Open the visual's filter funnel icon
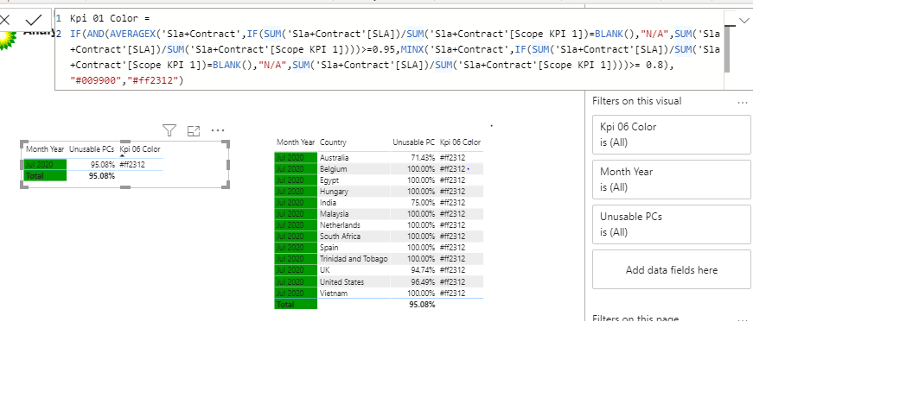The width and height of the screenshot is (900, 404). 169,130
